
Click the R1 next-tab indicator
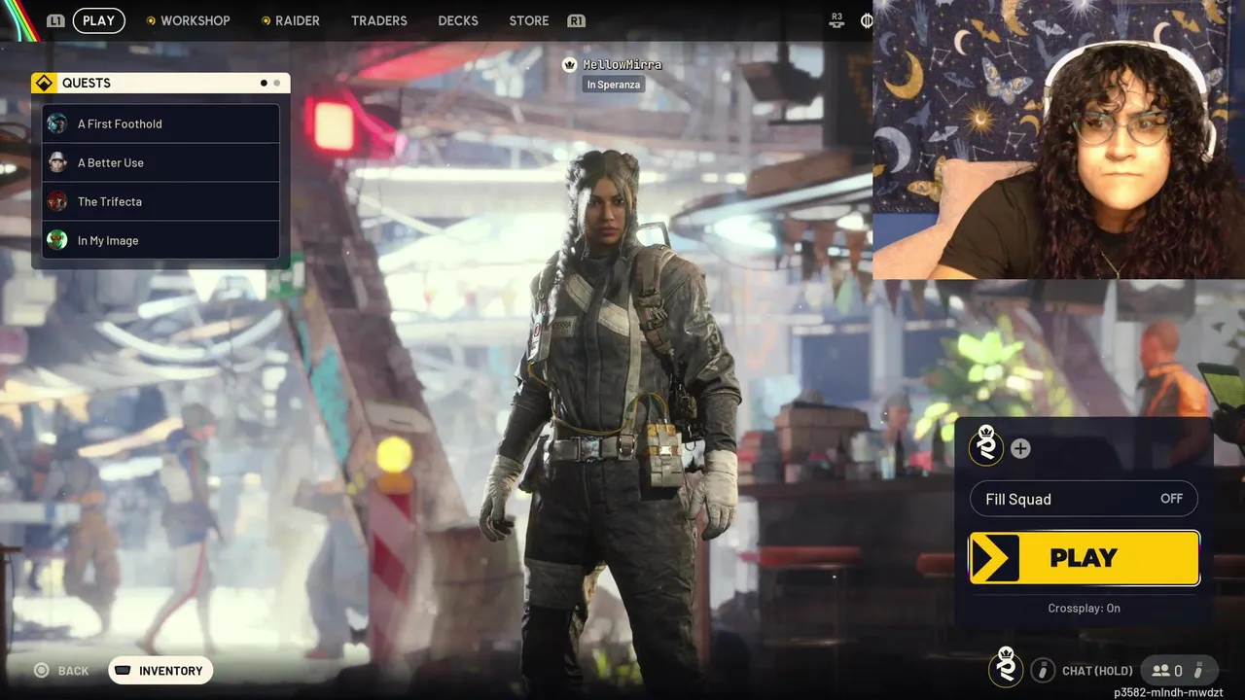(x=576, y=20)
